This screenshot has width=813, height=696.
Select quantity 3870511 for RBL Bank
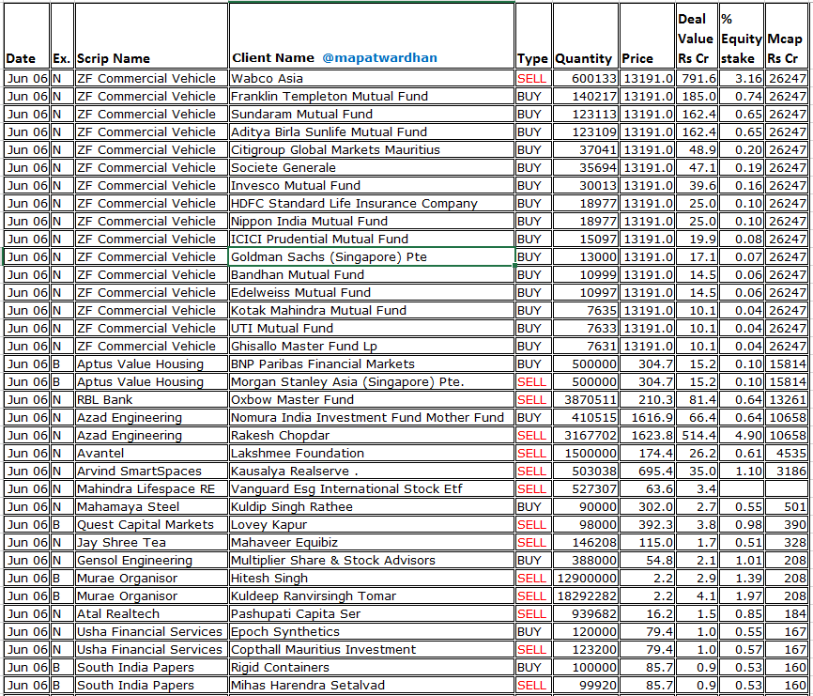586,400
